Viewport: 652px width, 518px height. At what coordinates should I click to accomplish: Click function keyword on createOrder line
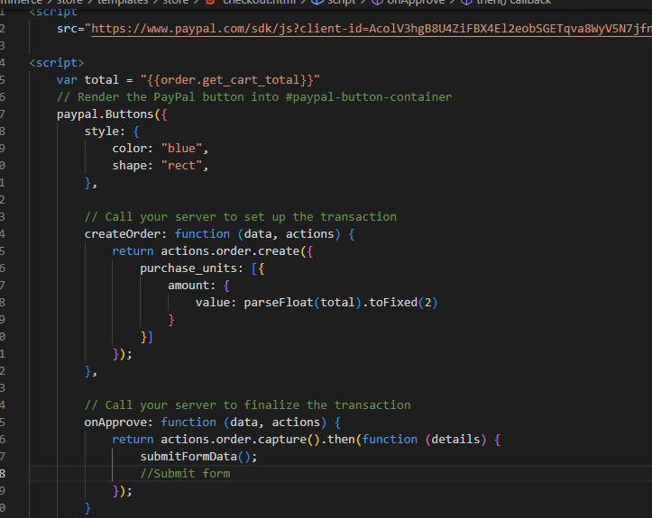tap(202, 234)
